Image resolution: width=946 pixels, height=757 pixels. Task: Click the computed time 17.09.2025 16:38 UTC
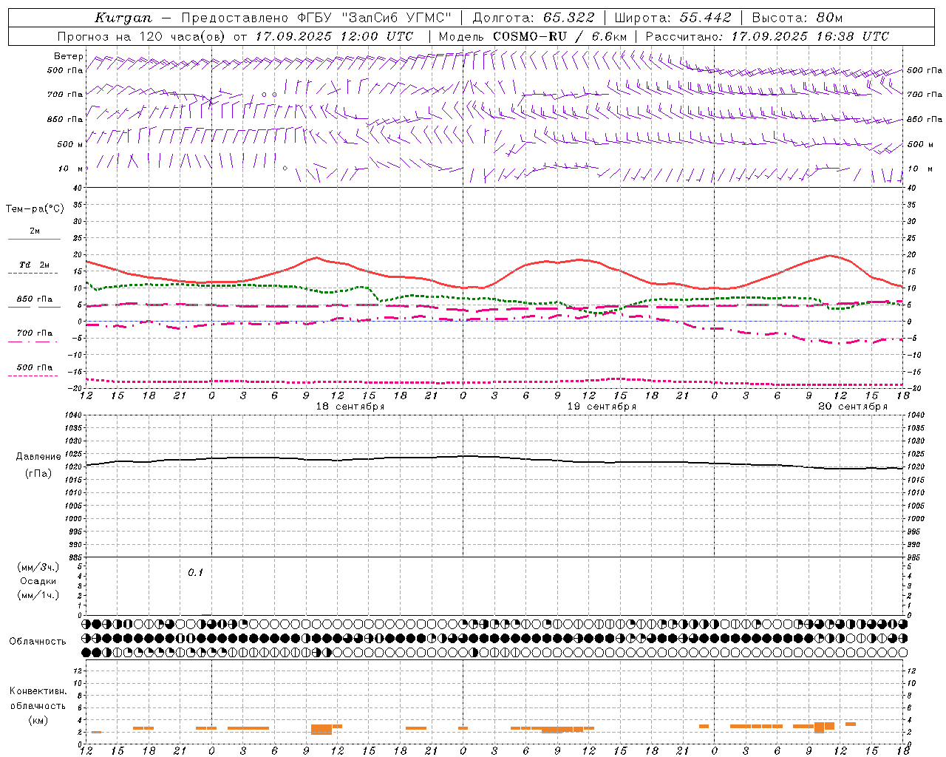[x=810, y=36]
